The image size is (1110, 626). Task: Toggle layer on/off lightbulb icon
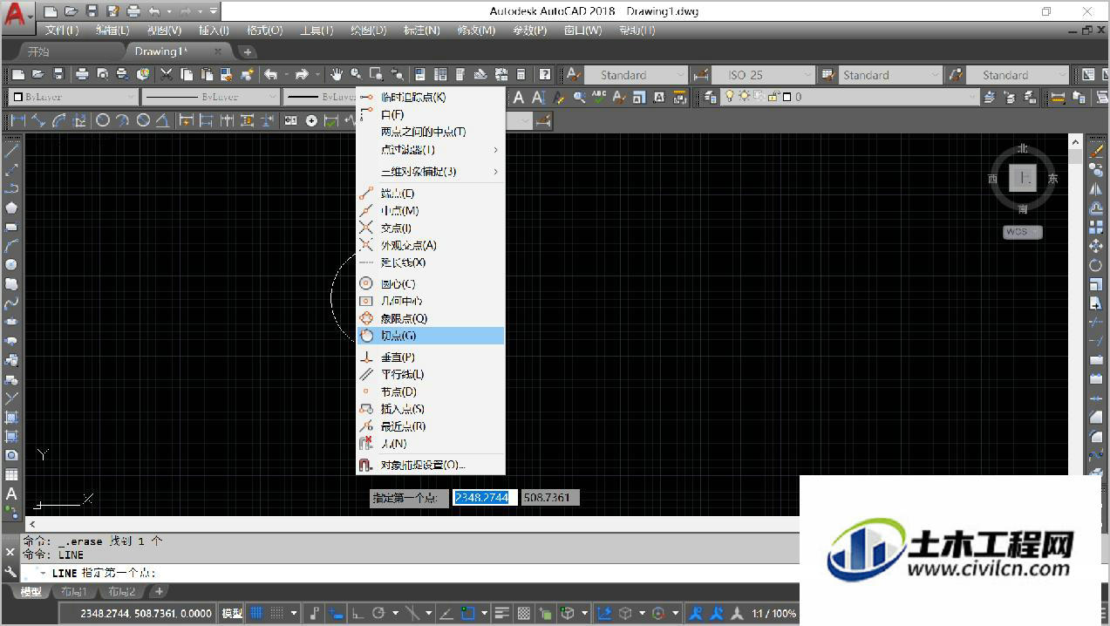coord(731,98)
